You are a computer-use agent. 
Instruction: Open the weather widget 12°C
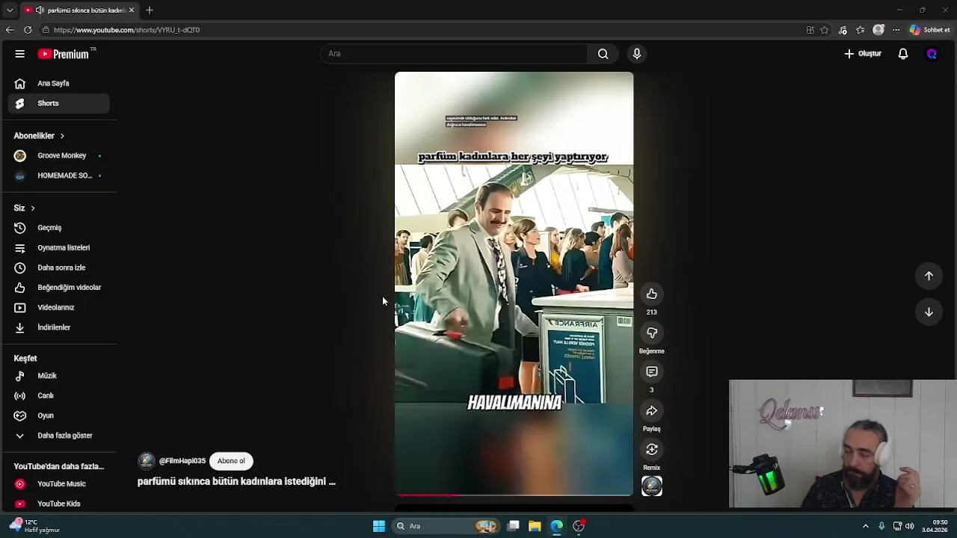coord(33,526)
